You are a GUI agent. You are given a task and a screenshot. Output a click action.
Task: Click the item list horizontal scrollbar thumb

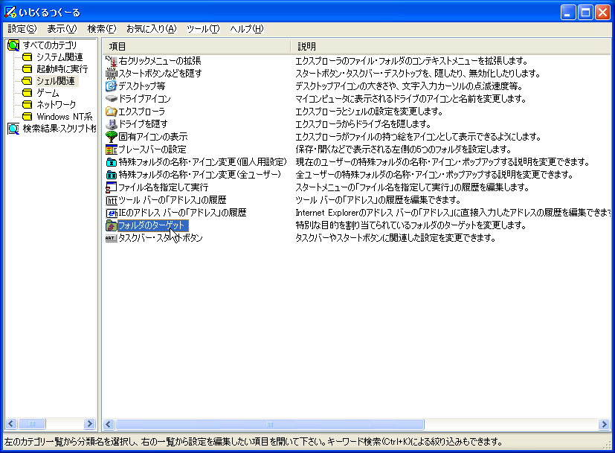[270, 424]
